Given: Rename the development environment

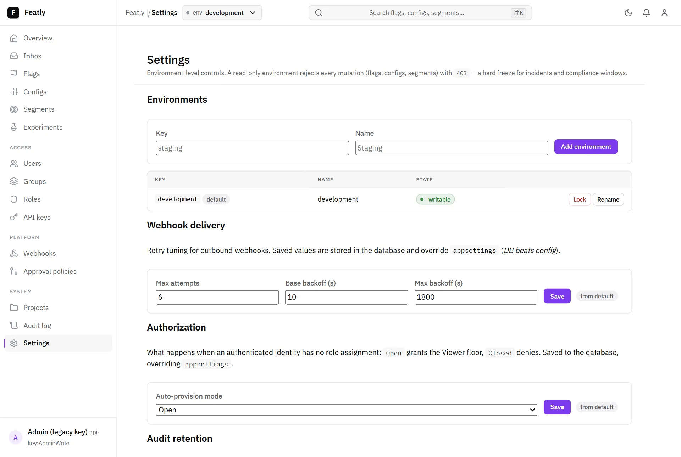Looking at the screenshot, I should (x=608, y=199).
